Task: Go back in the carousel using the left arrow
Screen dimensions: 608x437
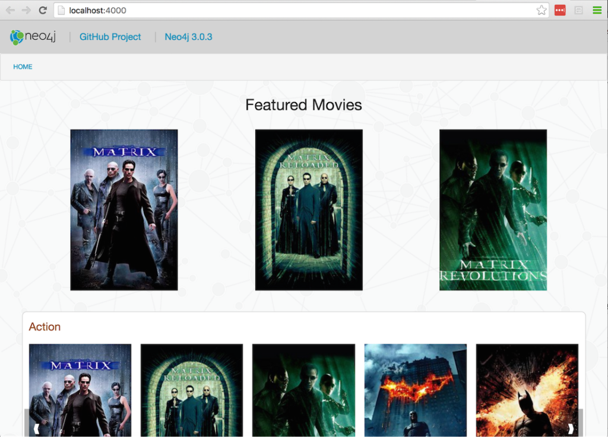Action: [x=36, y=428]
